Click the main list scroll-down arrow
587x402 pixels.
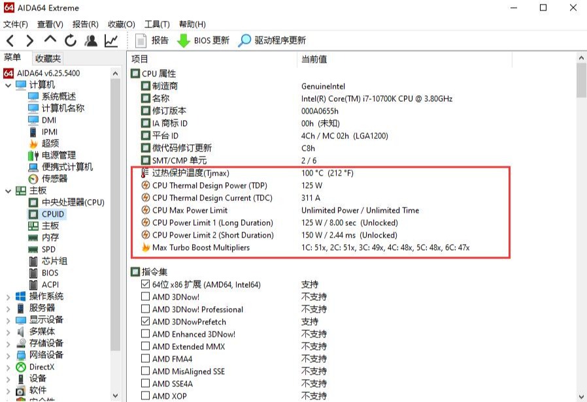click(x=581, y=396)
